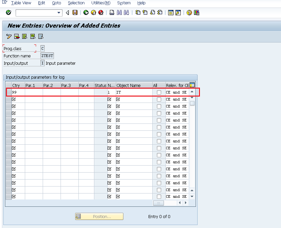Click the bottom scroll down arrow of table
The image size is (281, 228).
point(192,196)
